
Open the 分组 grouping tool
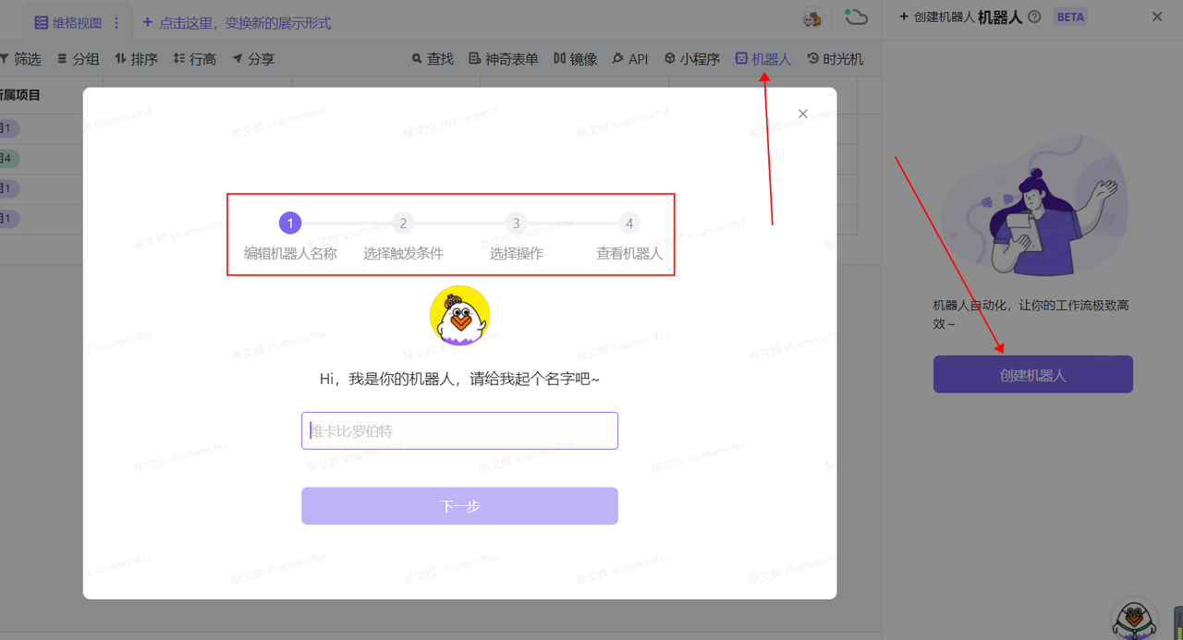click(78, 59)
